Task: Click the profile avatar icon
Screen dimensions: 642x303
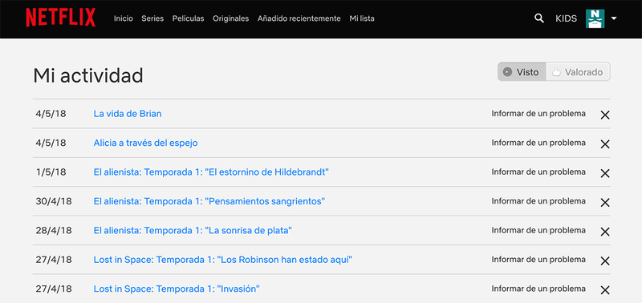Action: point(595,18)
